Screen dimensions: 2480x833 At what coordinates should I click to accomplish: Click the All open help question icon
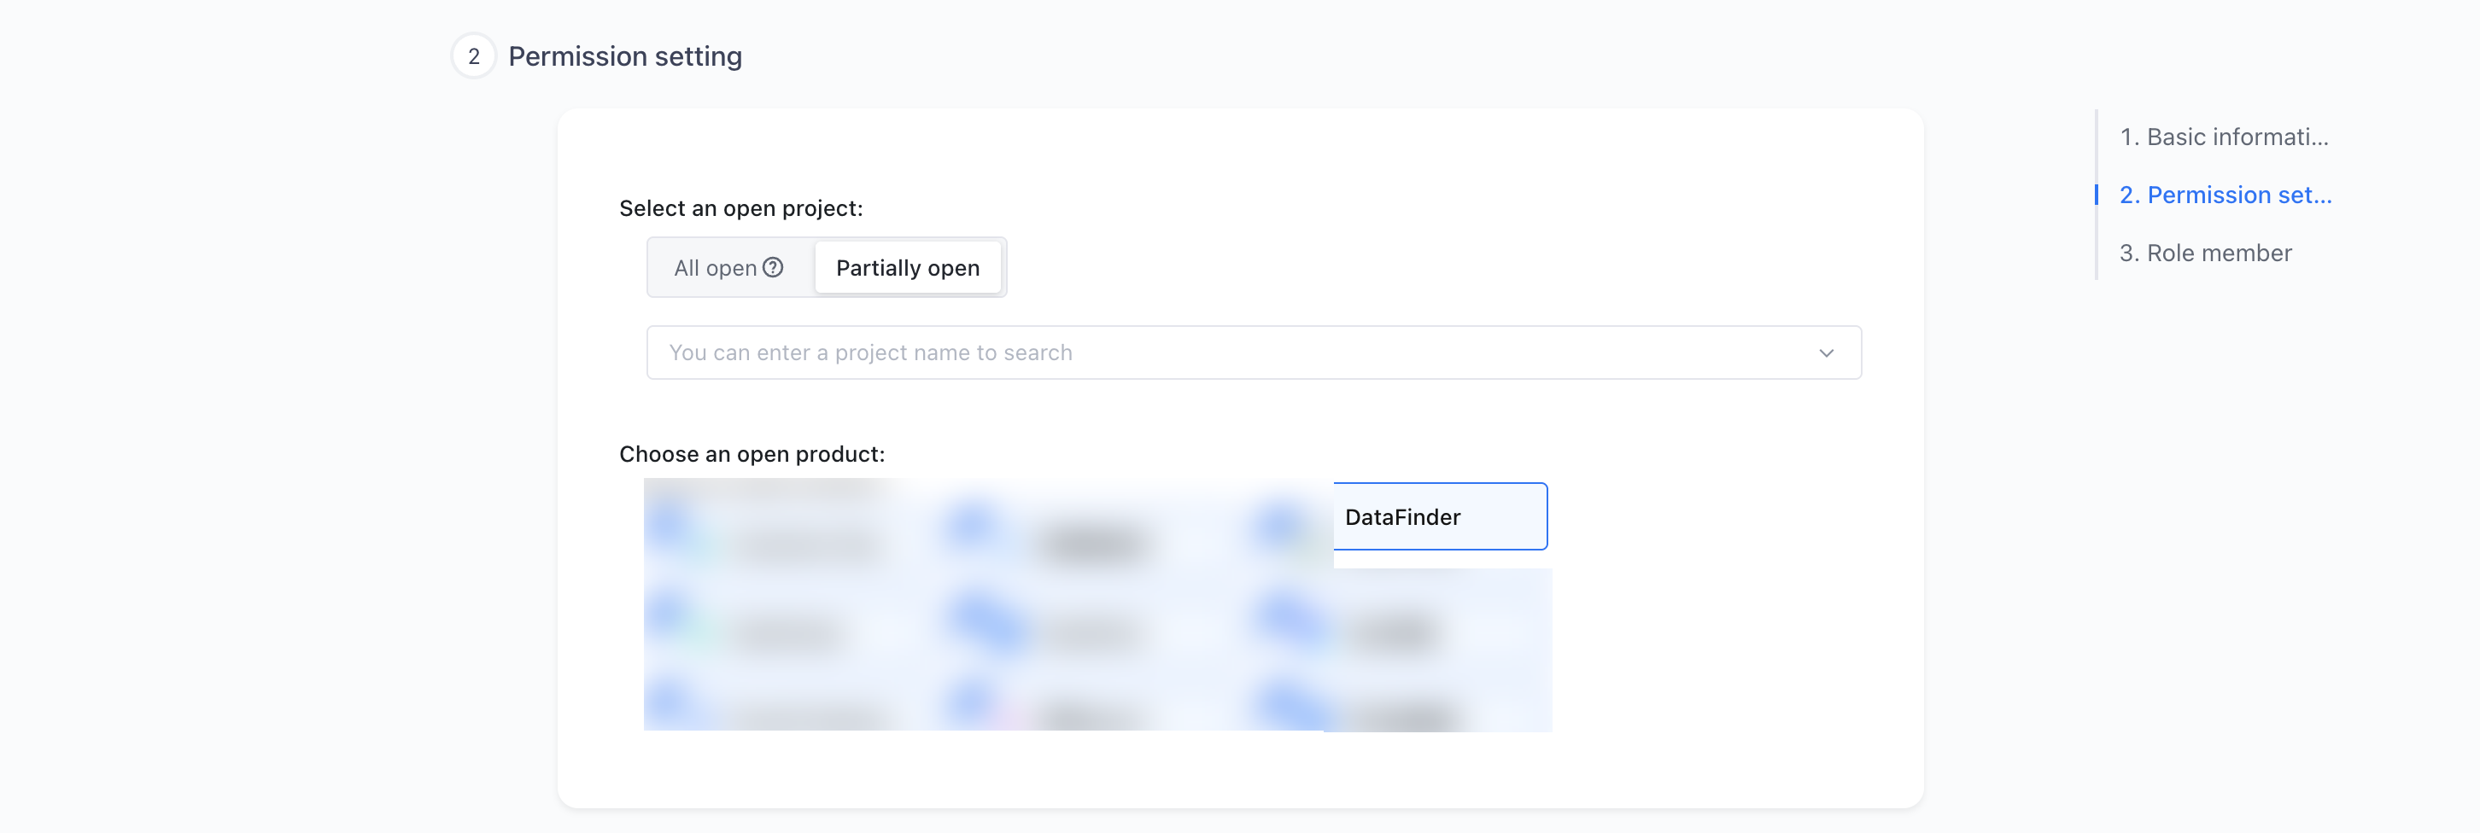773,267
